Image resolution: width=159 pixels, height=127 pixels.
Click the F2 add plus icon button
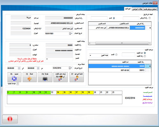click(x=30, y=77)
